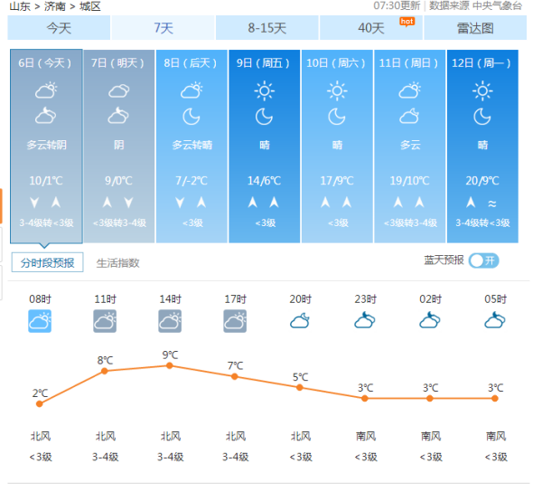Click the 23时 overcast night icon

point(365,320)
